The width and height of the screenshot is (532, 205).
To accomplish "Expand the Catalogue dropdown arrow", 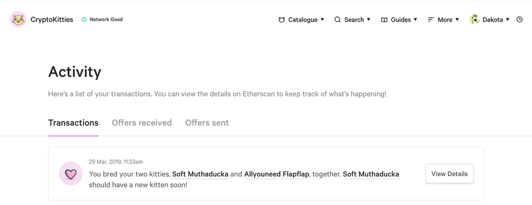I will (x=322, y=20).
